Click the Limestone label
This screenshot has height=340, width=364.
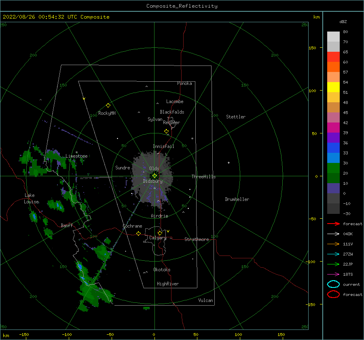[76, 156]
